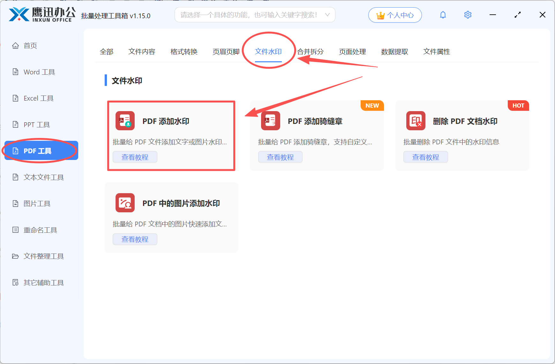The width and height of the screenshot is (555, 364).
Task: Open the 删除 PDF 文档水印 tool
Action: click(x=462, y=136)
